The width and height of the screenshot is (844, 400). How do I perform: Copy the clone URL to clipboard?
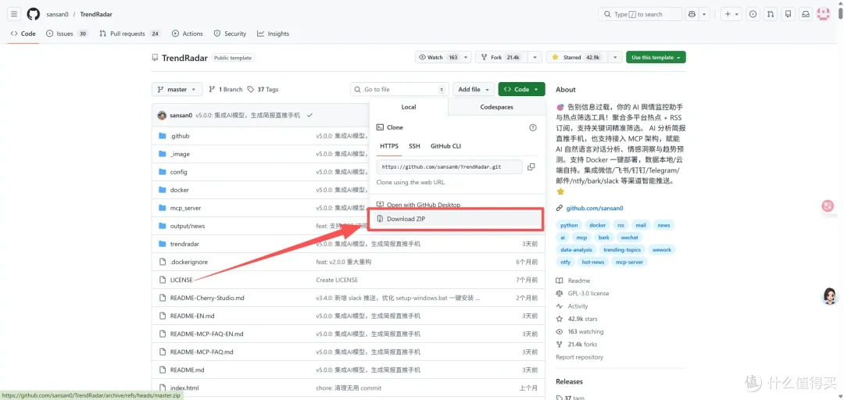[x=531, y=167]
